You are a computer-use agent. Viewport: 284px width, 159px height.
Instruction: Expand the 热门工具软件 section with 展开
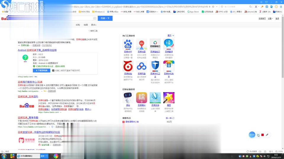(171, 36)
